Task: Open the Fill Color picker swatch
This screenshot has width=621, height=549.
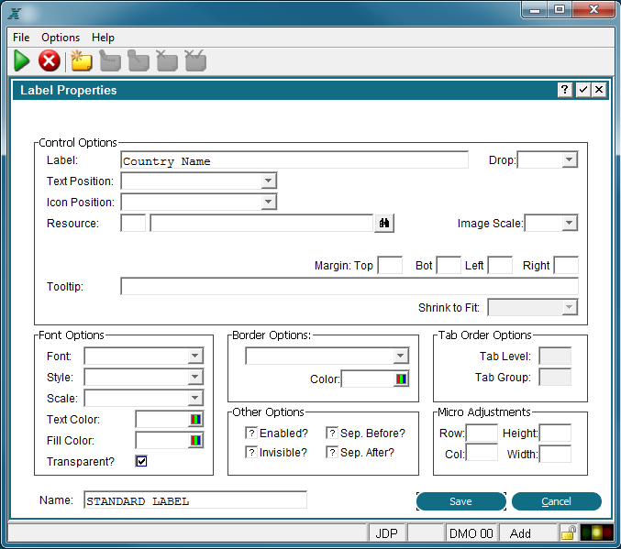Action: [195, 440]
